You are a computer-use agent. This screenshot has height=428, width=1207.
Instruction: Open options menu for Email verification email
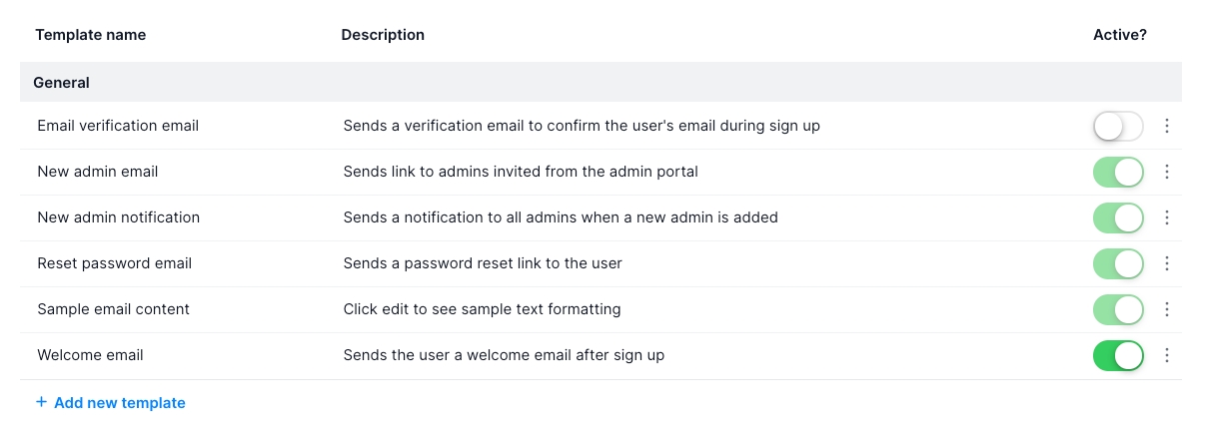(1167, 127)
